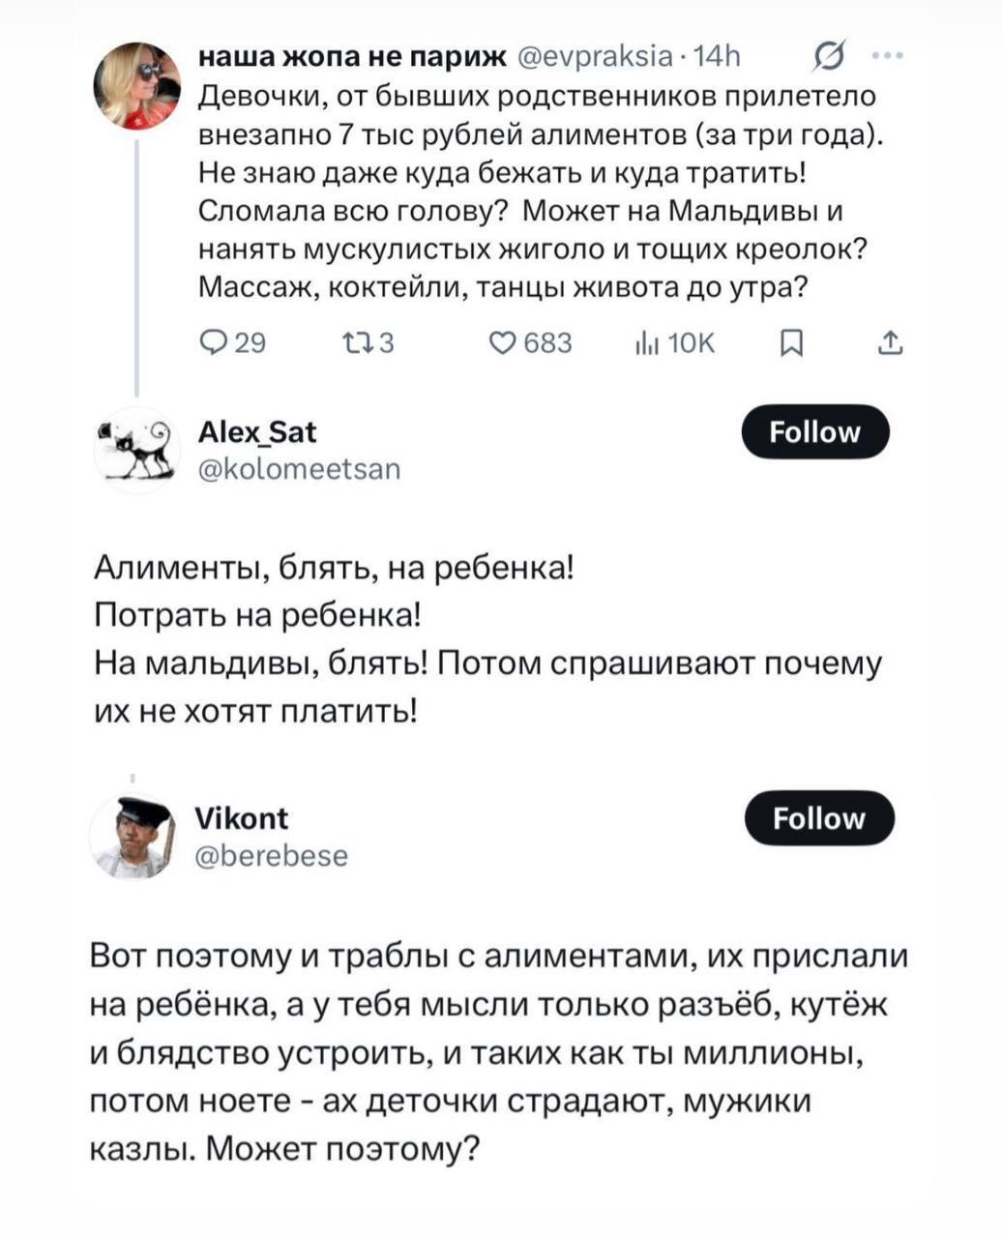Image resolution: width=1002 pixels, height=1238 pixels.
Task: Click the Vikont display name
Action: (x=242, y=818)
